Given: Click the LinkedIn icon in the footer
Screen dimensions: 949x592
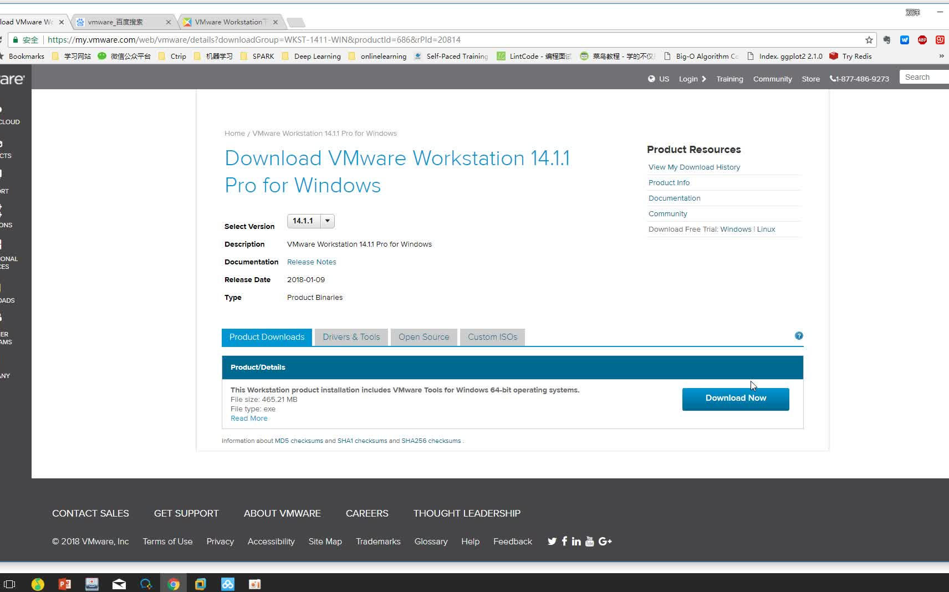Looking at the screenshot, I should [x=576, y=541].
